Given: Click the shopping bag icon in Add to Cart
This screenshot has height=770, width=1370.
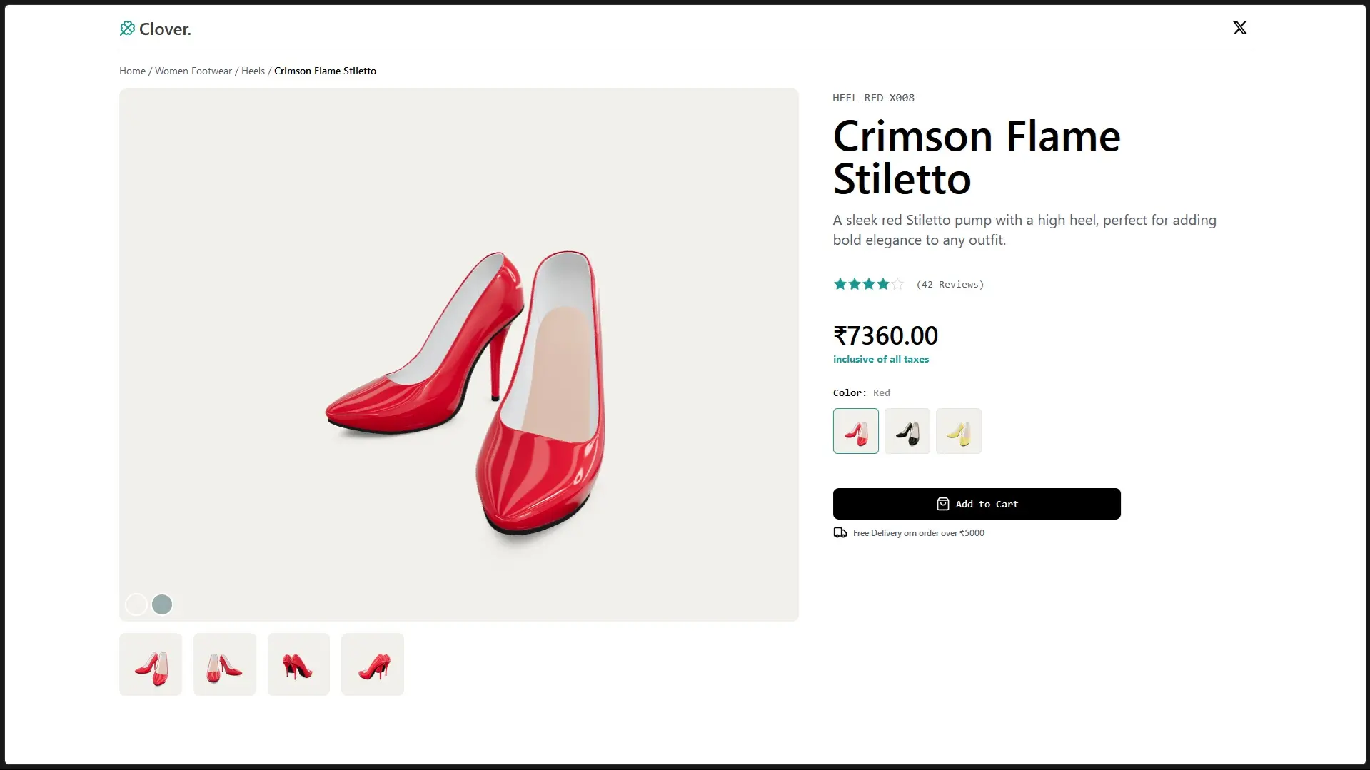Looking at the screenshot, I should (x=943, y=504).
